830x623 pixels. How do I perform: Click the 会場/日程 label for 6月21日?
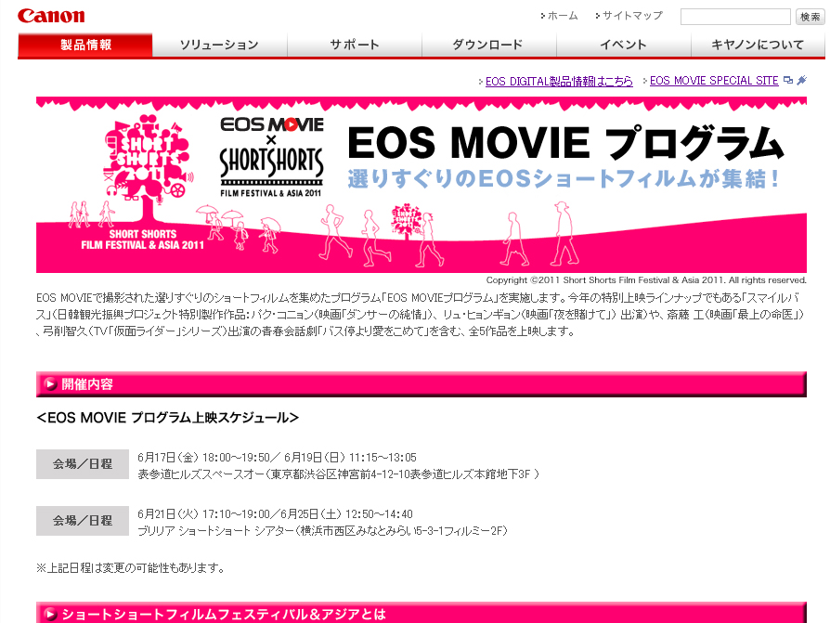pos(83,521)
